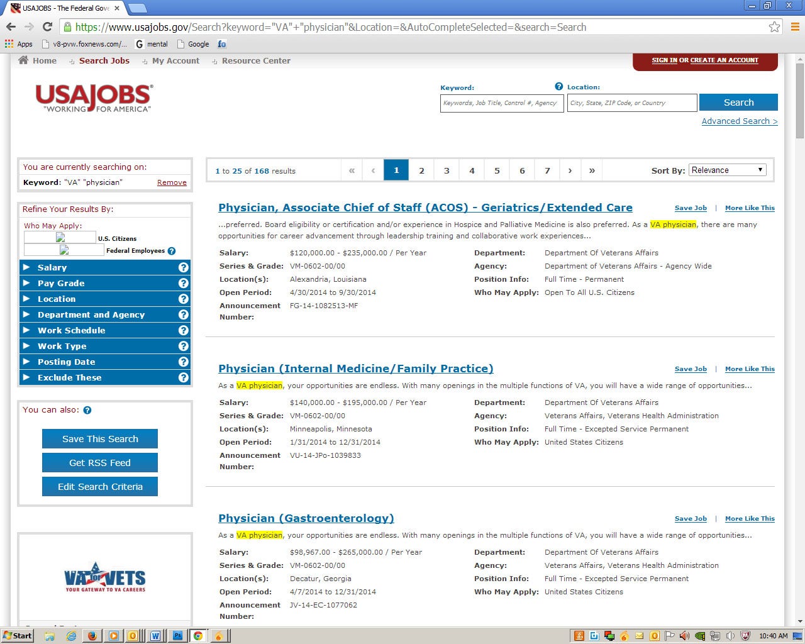Open help icon on Exclude These filter

coord(184,377)
